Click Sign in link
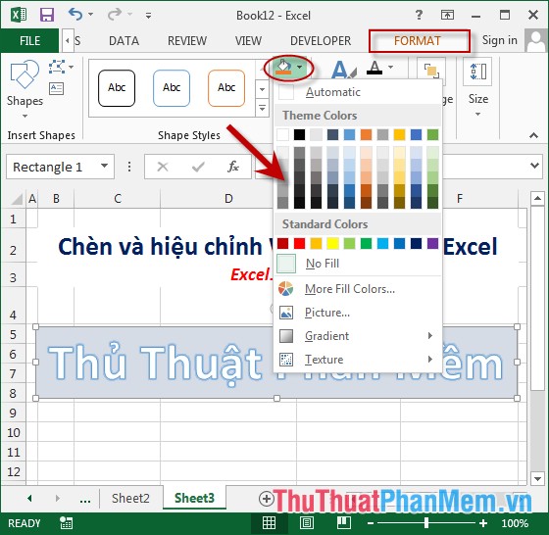This screenshot has width=549, height=535. [499, 40]
